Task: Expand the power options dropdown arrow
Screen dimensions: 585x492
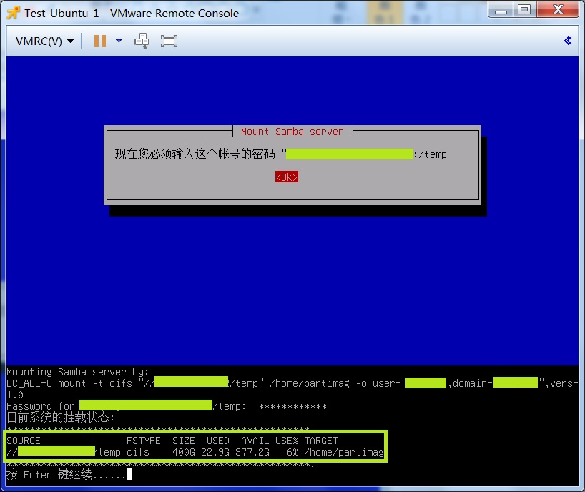Action: [x=119, y=41]
